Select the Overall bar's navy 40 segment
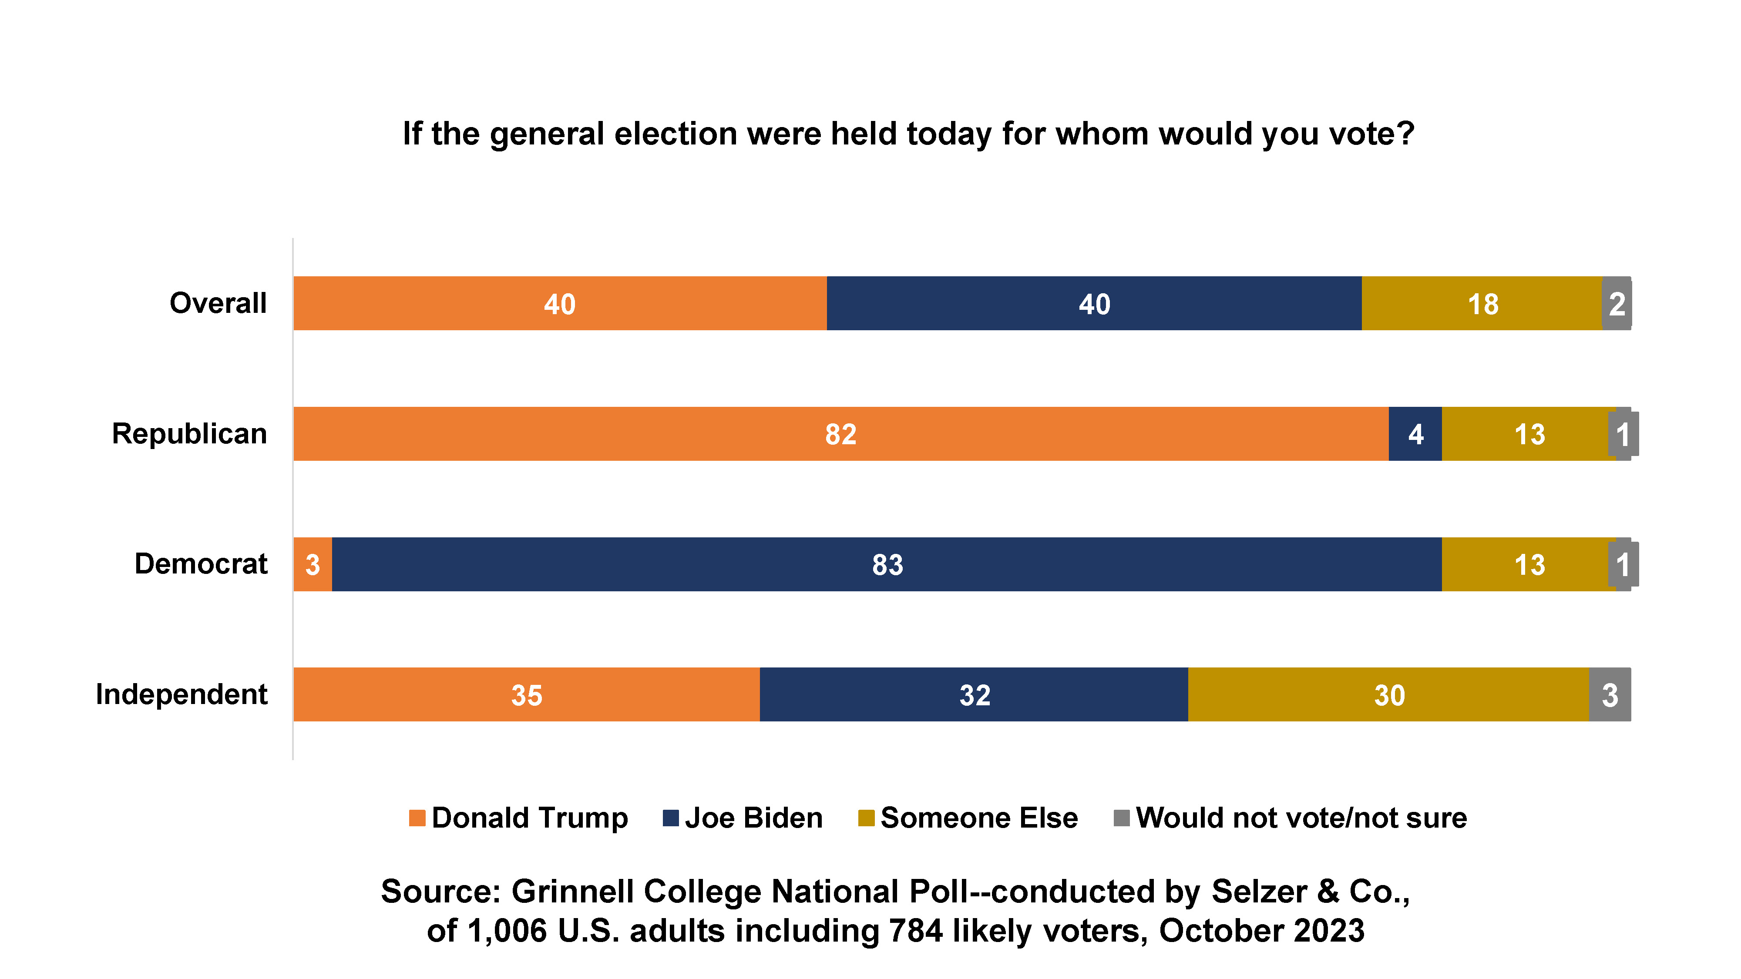This screenshot has height=979, width=1741. tap(1093, 303)
